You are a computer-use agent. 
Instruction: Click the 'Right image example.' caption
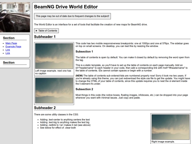tap(163, 142)
